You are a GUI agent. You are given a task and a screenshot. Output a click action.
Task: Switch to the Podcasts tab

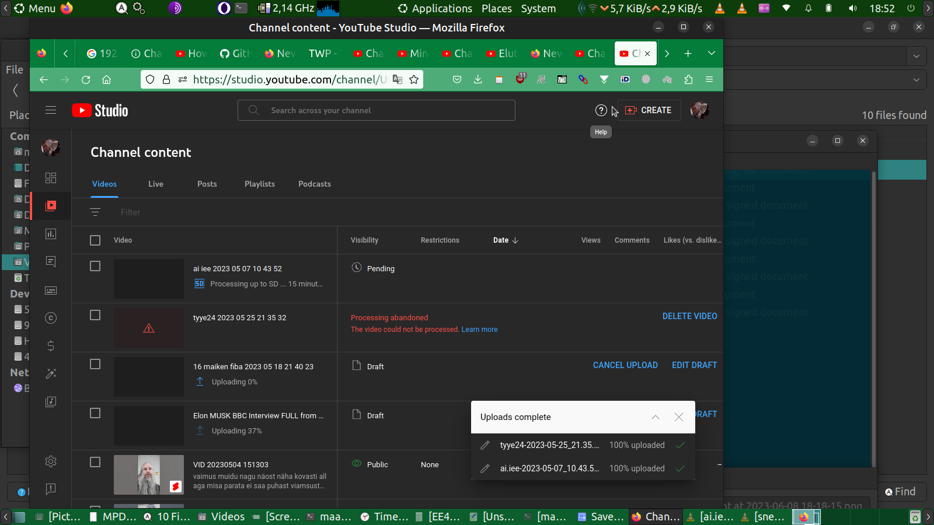(315, 184)
